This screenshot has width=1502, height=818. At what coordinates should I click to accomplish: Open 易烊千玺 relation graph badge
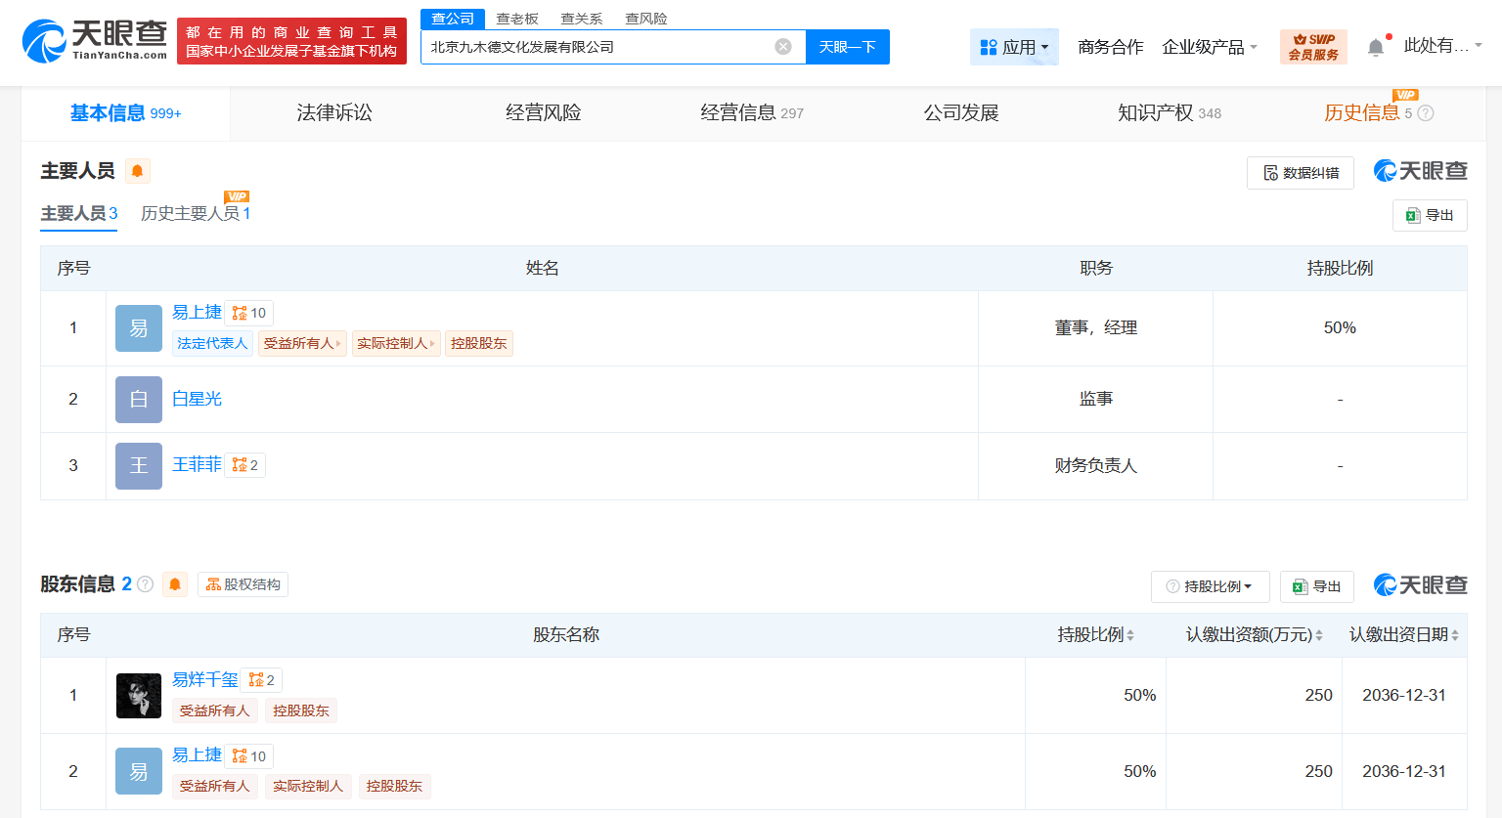click(262, 680)
